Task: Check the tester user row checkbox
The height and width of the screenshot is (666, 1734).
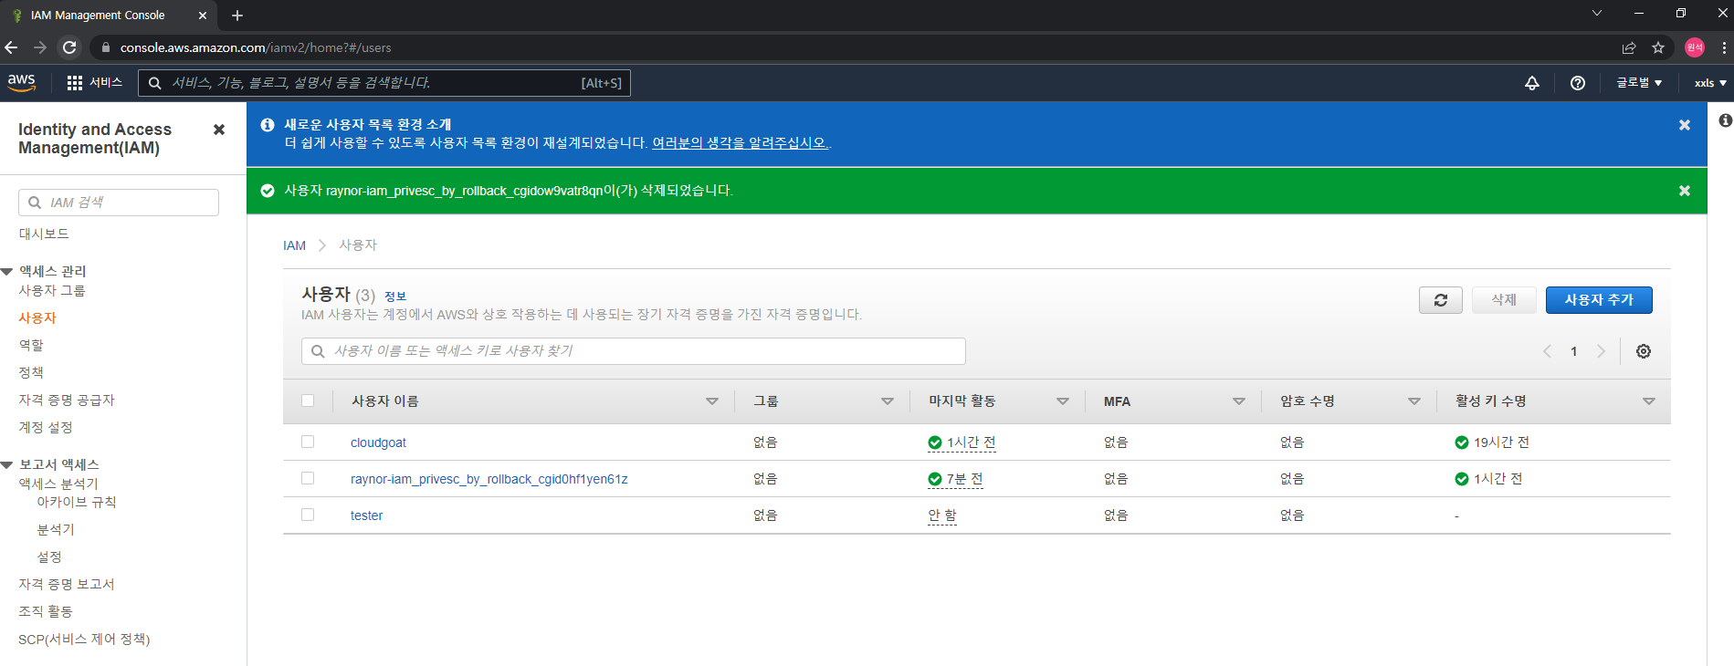Action: 308,515
